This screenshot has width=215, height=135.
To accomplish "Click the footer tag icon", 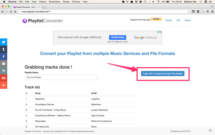I will coord(210,130).
